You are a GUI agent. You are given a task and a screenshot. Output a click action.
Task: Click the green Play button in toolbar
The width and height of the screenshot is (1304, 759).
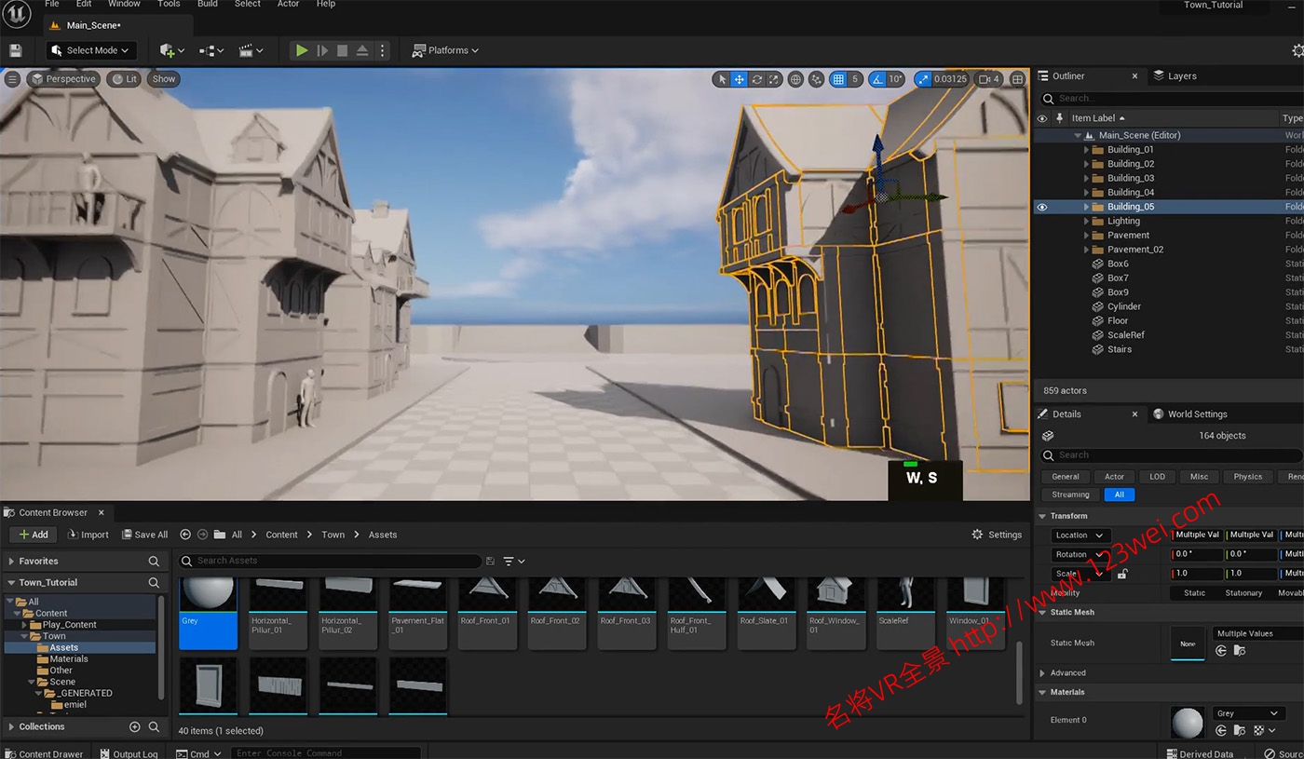pyautogui.click(x=301, y=50)
